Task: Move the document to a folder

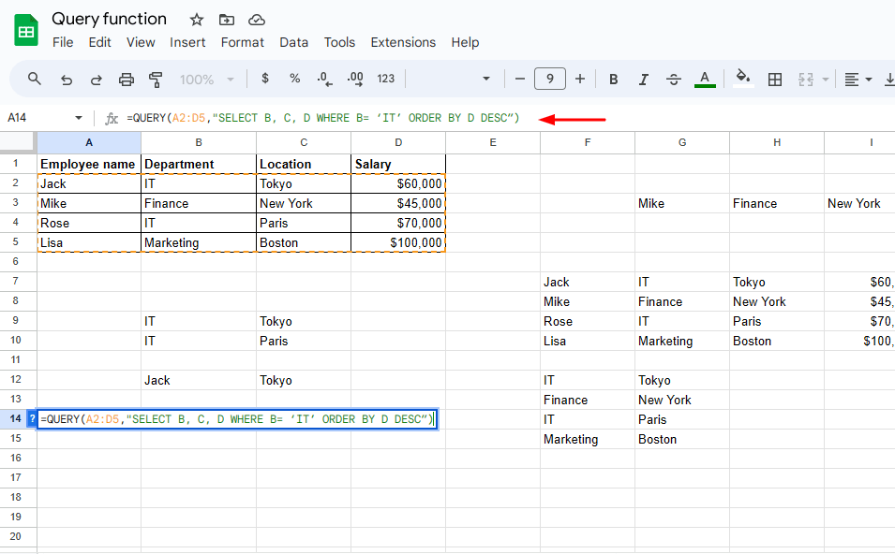Action: (x=226, y=19)
